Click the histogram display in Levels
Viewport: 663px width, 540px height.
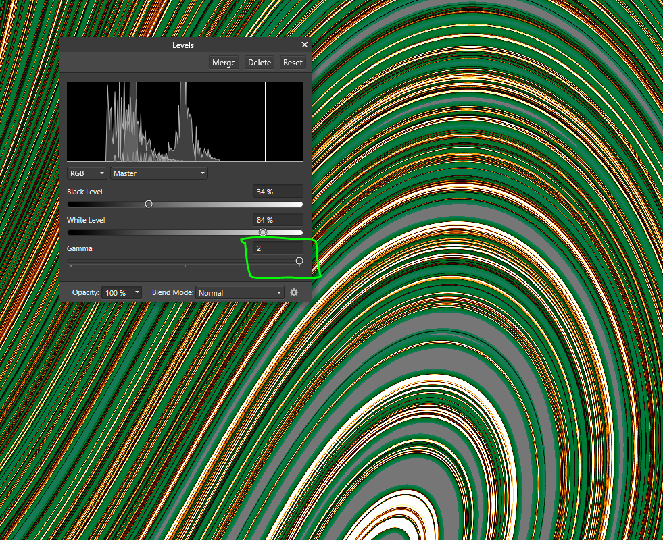tap(185, 122)
